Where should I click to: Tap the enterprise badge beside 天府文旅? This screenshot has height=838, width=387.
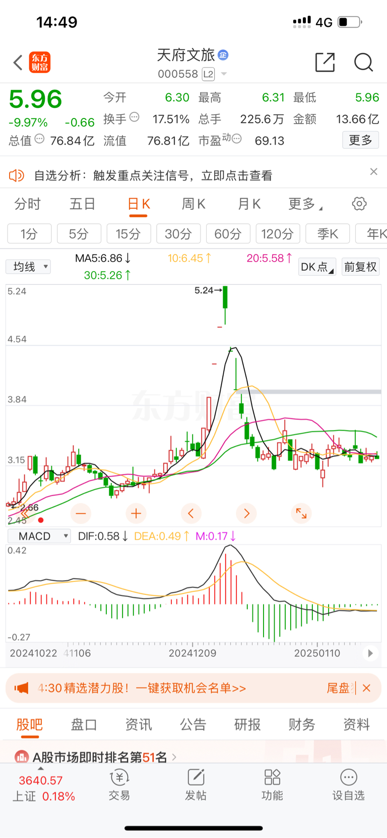(223, 54)
